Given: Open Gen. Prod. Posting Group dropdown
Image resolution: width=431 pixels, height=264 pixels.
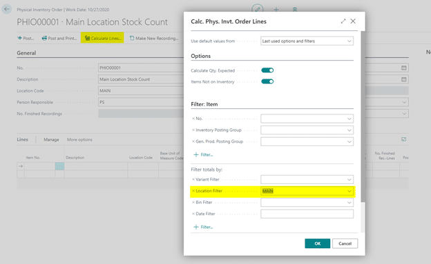Looking at the screenshot, I should (307, 141).
